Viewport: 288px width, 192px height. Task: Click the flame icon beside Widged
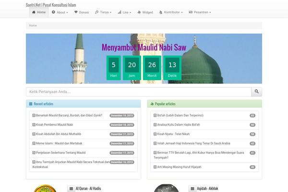pyautogui.click(x=139, y=12)
